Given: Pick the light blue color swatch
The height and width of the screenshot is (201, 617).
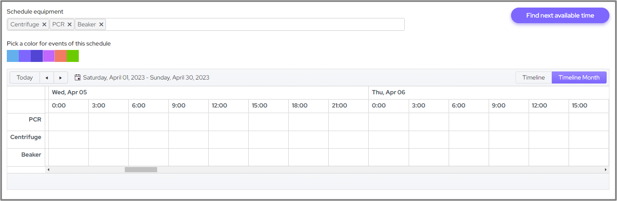Looking at the screenshot, I should 13,56.
